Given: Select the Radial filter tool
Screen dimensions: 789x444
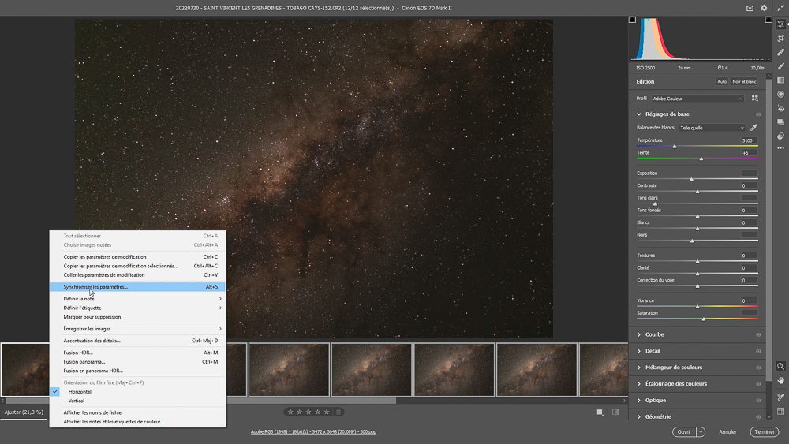Looking at the screenshot, I should click(x=780, y=94).
